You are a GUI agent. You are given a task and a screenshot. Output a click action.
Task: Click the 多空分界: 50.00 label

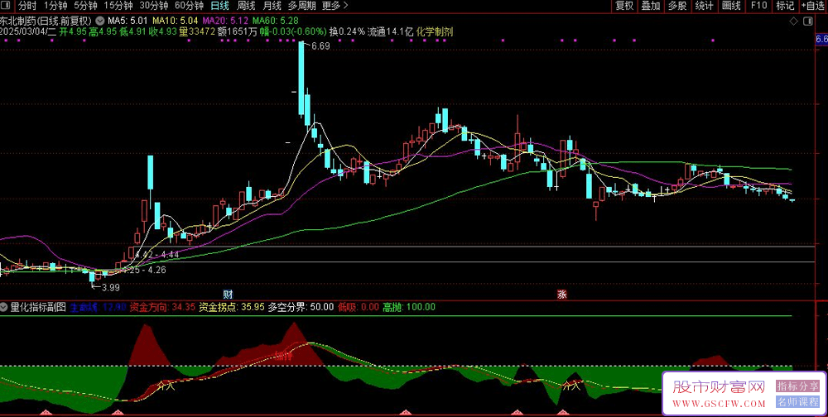pyautogui.click(x=301, y=307)
